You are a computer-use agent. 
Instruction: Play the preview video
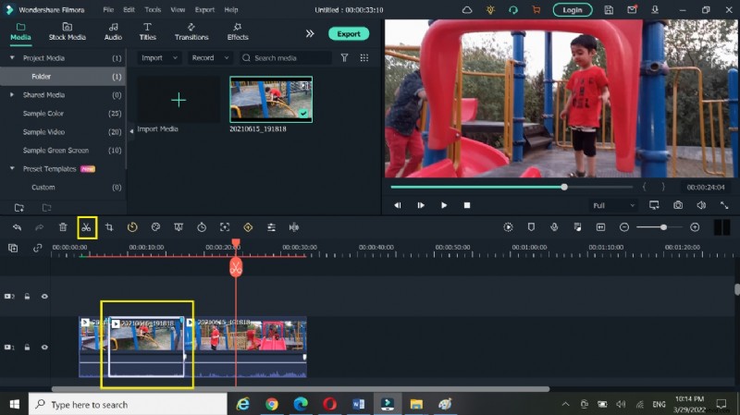point(444,205)
